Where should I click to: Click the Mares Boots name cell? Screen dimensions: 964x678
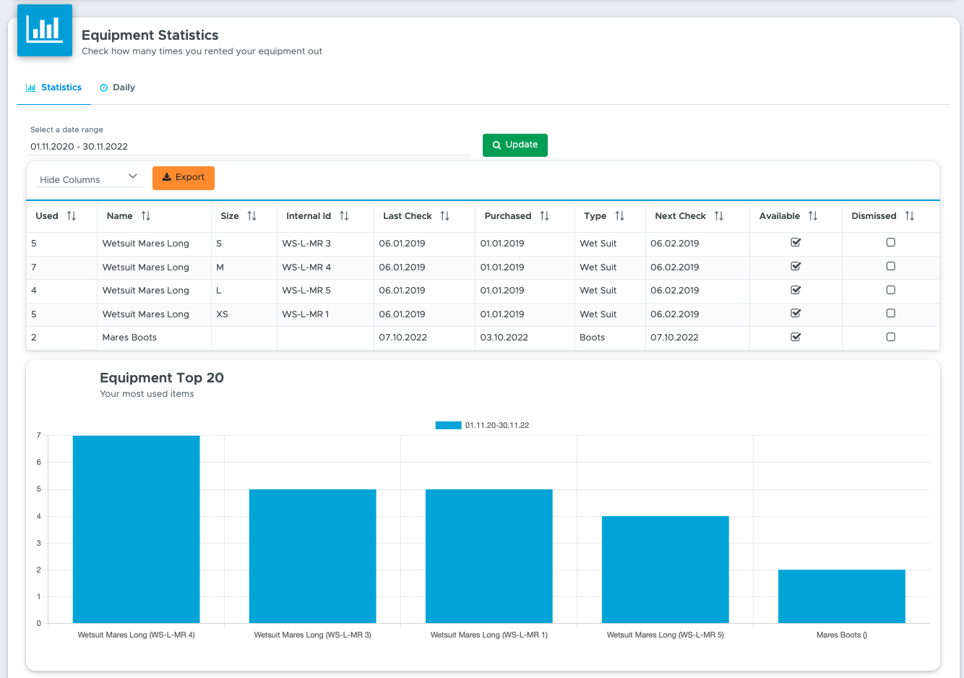pos(154,338)
